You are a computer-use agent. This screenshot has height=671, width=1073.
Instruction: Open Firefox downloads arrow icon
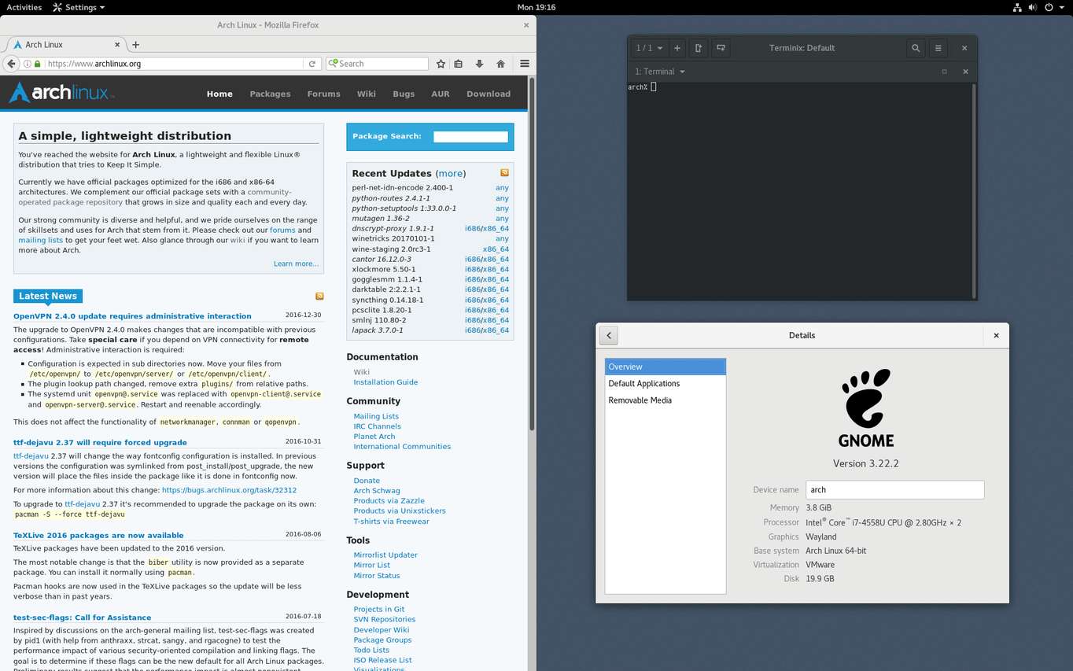point(479,64)
